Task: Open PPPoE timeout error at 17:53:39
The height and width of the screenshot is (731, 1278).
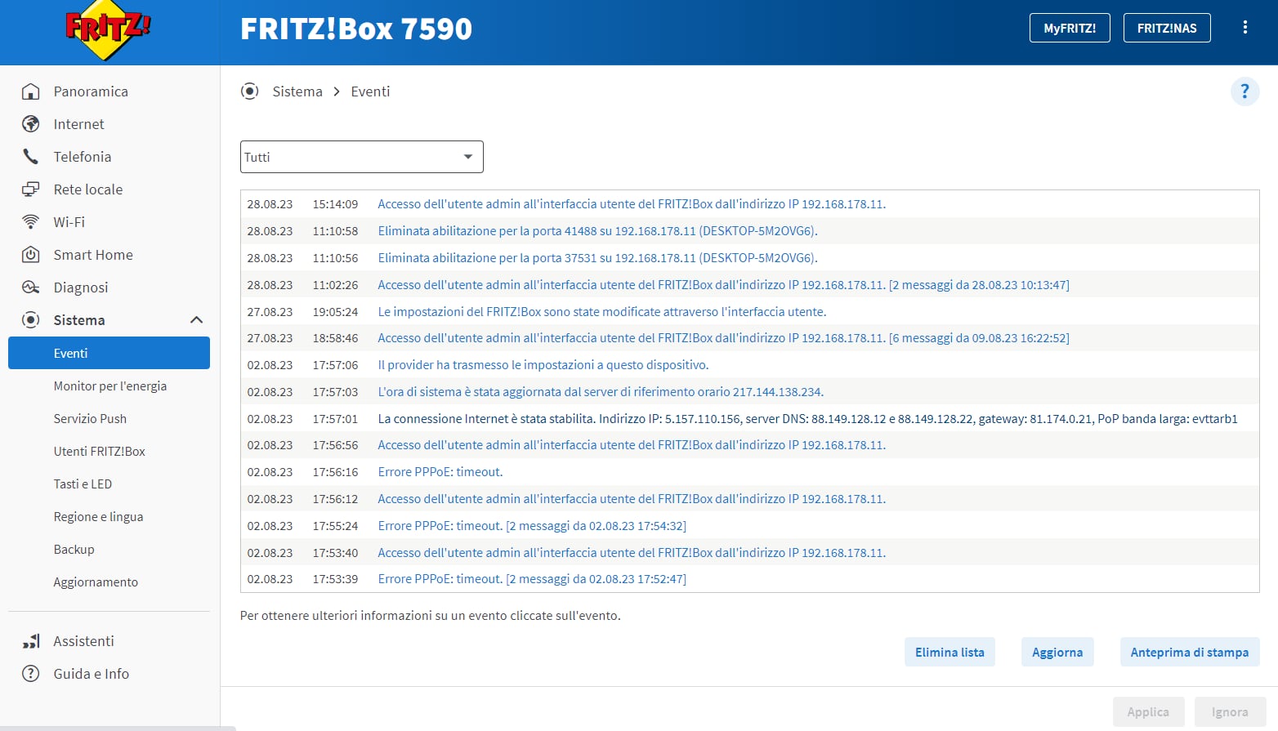Action: tap(532, 579)
